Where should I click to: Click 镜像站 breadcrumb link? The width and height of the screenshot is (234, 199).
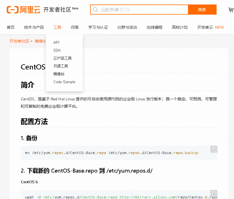40,41
